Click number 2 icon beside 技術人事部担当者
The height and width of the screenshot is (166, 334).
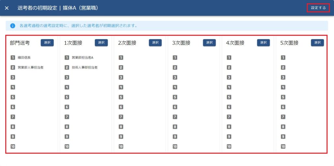(x=67, y=68)
